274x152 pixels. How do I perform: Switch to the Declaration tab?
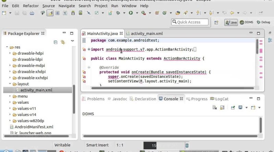coord(143,99)
